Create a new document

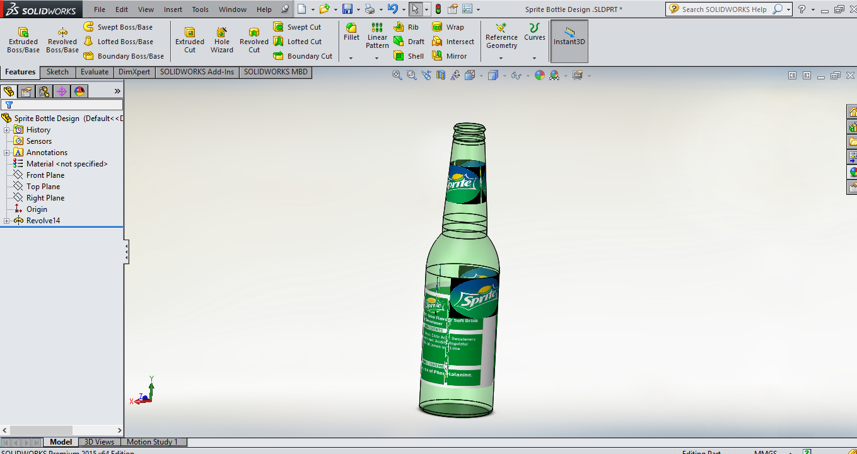303,9
